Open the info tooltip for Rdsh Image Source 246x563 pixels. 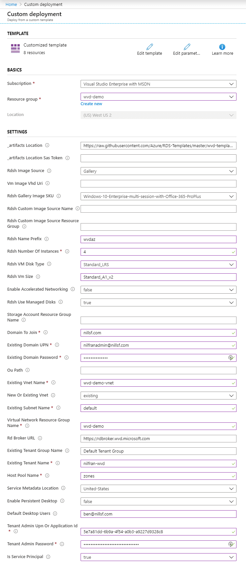pyautogui.click(x=49, y=170)
